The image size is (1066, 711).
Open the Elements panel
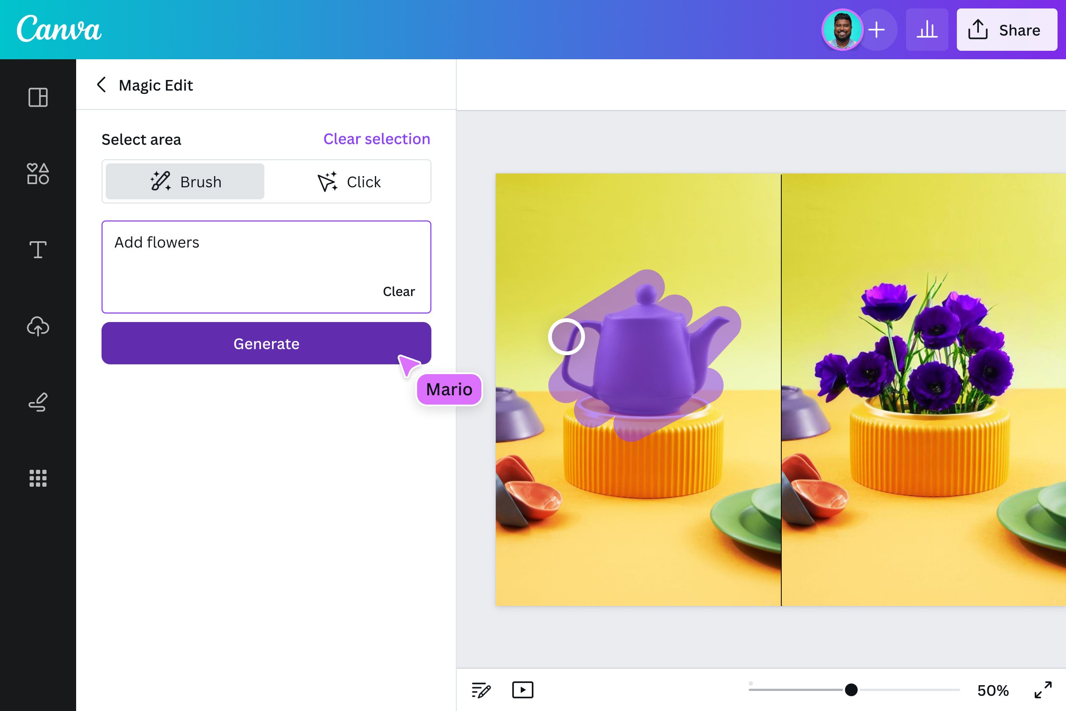(x=38, y=174)
